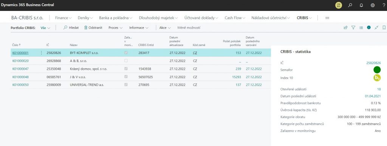This screenshot has height=146, width=387.
Task: Toggle monitoring checkbox for A & B, s.r.o.
Action: [x=126, y=61]
